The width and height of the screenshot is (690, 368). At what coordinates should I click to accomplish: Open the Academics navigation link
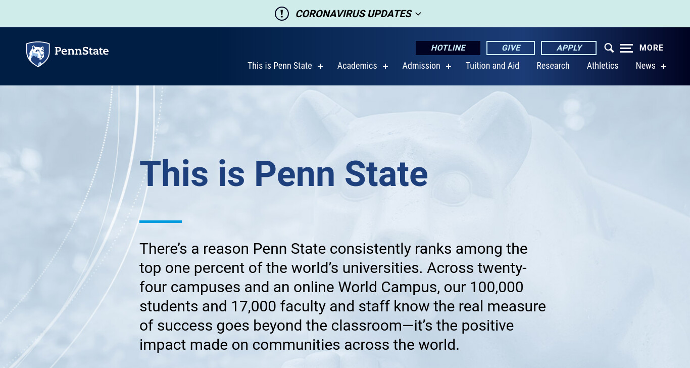357,66
